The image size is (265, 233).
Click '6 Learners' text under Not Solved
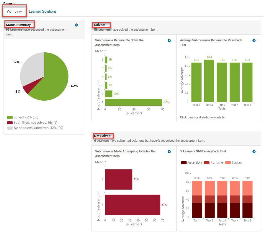102,141
